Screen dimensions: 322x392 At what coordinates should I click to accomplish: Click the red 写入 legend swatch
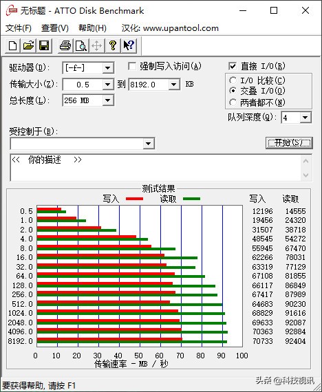134,199
